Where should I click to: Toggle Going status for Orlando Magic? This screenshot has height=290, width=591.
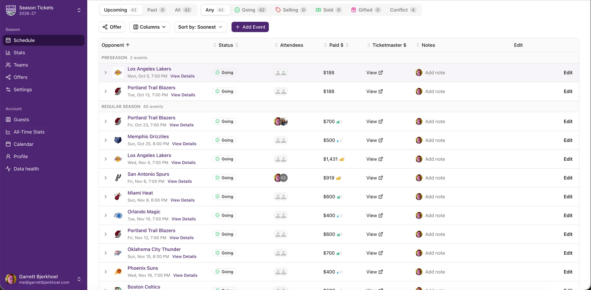pyautogui.click(x=224, y=216)
